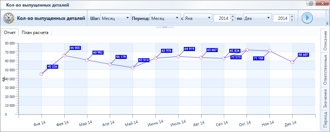Click the start year input field
Image resolution: width=330 pixels, height=132 pixels.
coord(222,18)
